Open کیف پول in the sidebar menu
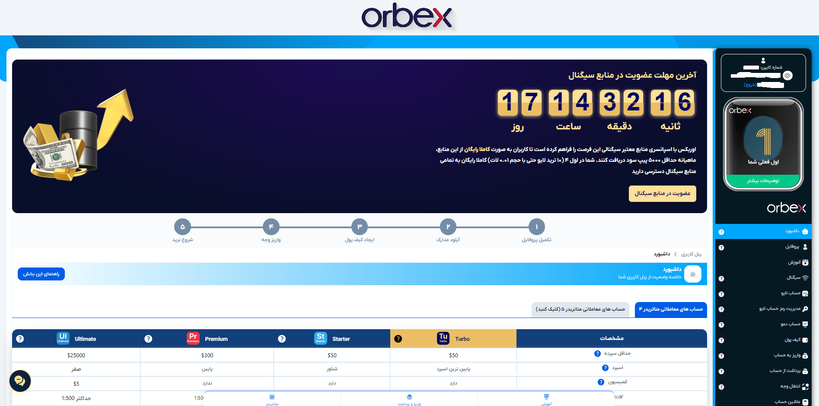The width and height of the screenshot is (819, 406). pos(763,340)
